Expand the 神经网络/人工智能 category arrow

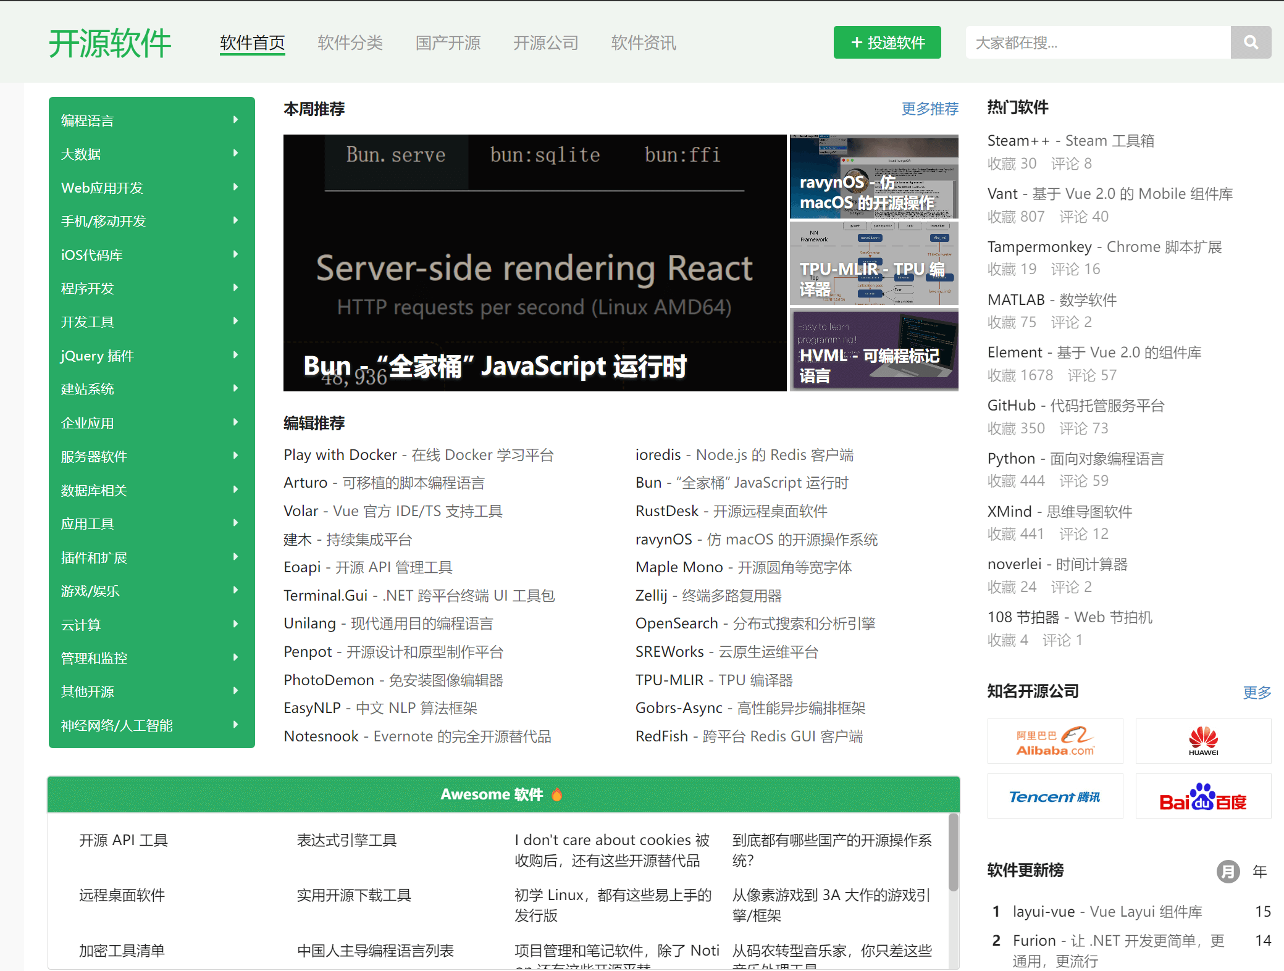(x=236, y=725)
